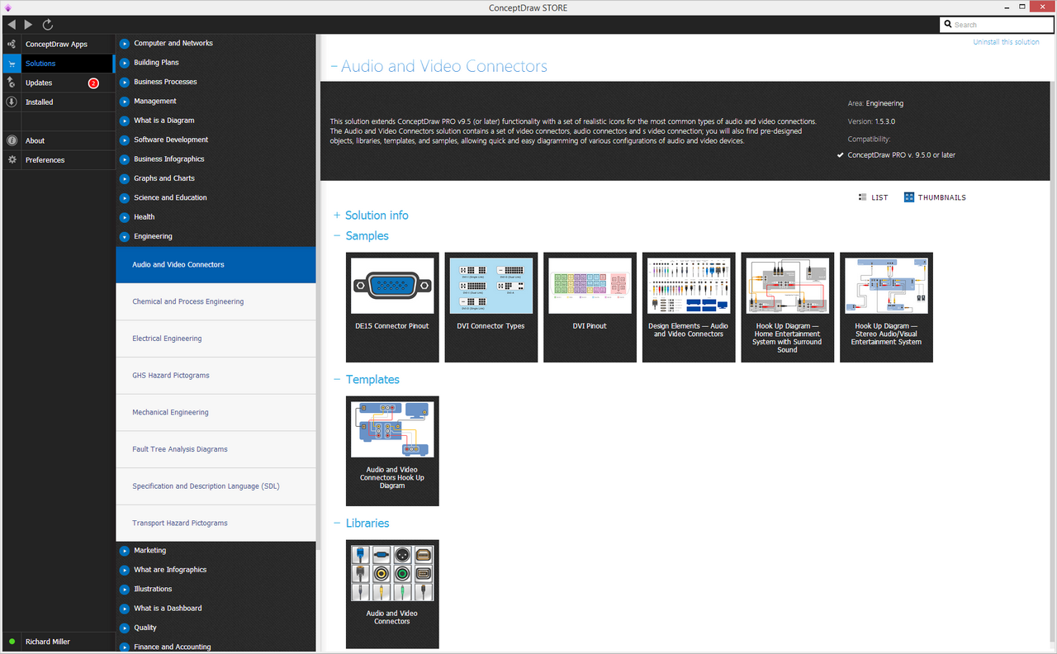Click the Solutions shopping cart icon
The height and width of the screenshot is (654, 1057).
(12, 64)
